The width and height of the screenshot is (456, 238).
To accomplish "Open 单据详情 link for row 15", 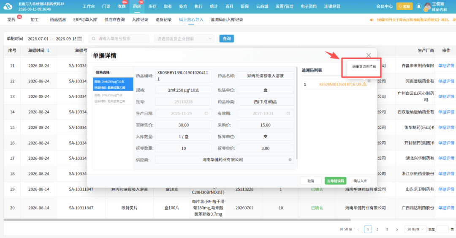I will tap(446, 127).
